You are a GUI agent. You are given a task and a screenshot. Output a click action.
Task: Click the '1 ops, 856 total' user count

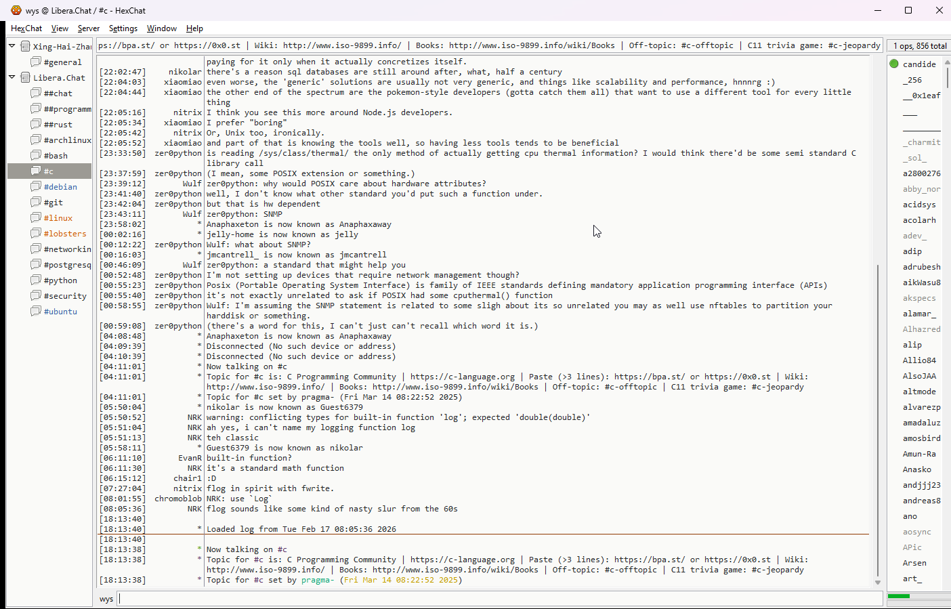pyautogui.click(x=920, y=46)
